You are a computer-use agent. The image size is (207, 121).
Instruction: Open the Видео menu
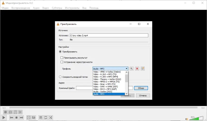coord(46,8)
